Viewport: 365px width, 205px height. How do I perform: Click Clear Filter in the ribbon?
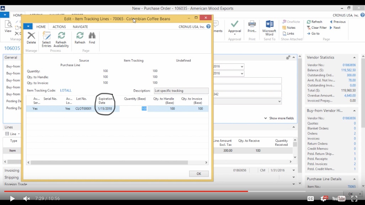317,27
